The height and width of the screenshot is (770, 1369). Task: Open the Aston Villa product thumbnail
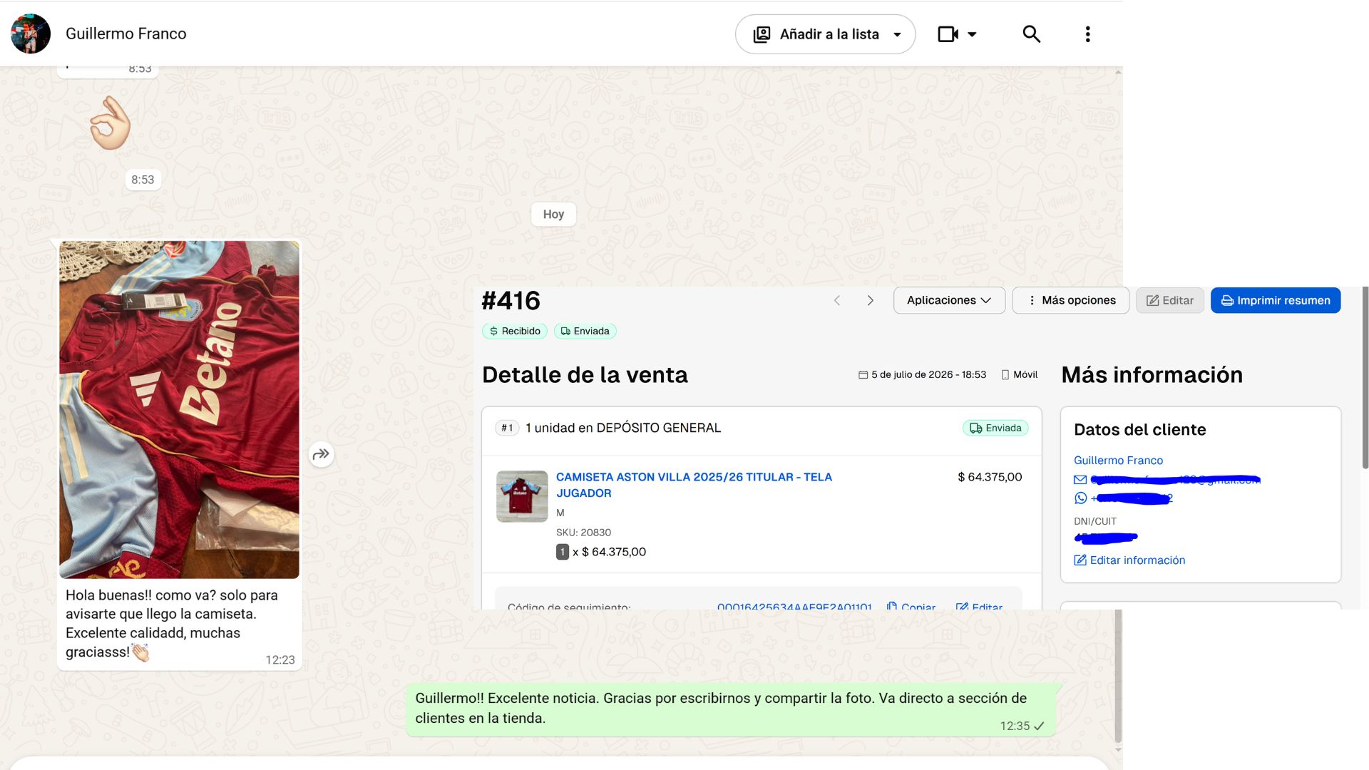click(x=522, y=496)
